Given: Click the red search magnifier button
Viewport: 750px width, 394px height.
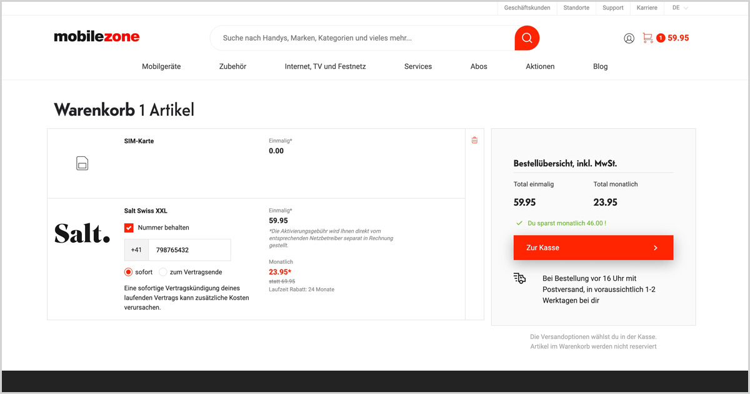Looking at the screenshot, I should pos(527,38).
